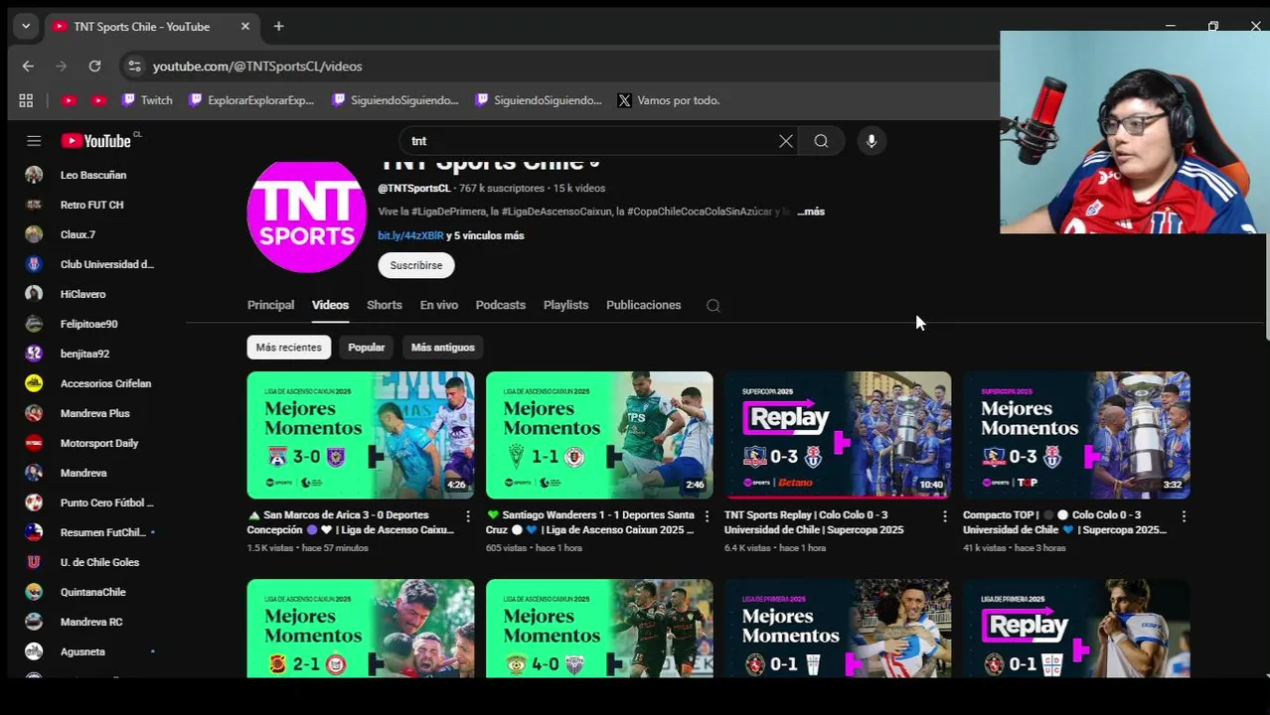Select the Más antiguos filter chip
Screen dimensions: 1270x715
442,348
